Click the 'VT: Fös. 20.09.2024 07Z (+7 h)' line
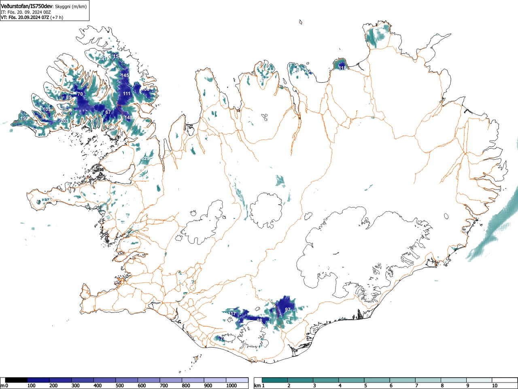Viewport: 518px width, 389px height. tap(32, 17)
